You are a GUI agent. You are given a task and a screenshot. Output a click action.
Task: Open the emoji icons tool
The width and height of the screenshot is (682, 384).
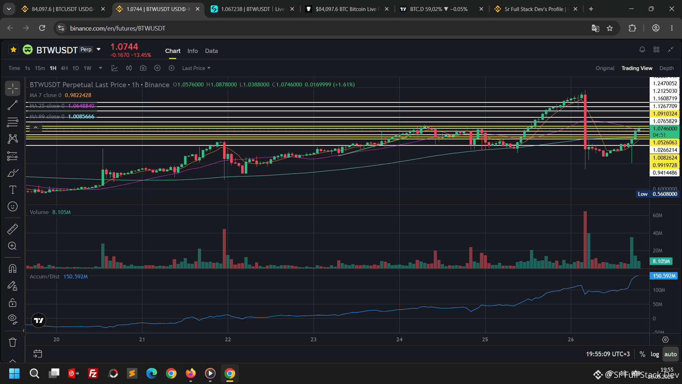[12, 207]
